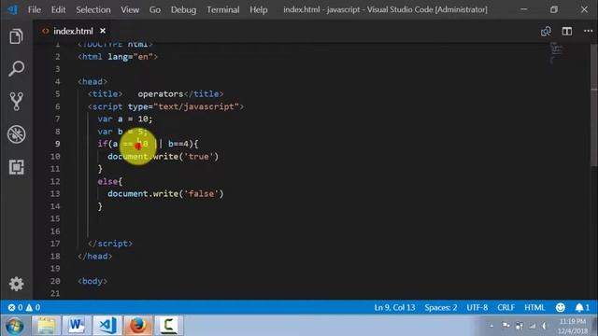This screenshot has height=336, width=598.
Task: Click the VS Code logo in title bar
Action: tap(12, 9)
